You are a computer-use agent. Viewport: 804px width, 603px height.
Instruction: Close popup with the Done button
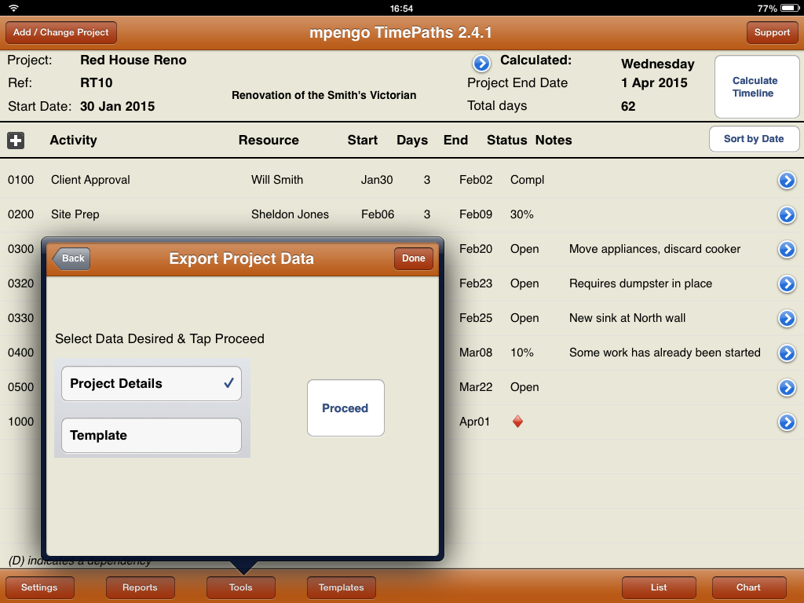pos(413,258)
